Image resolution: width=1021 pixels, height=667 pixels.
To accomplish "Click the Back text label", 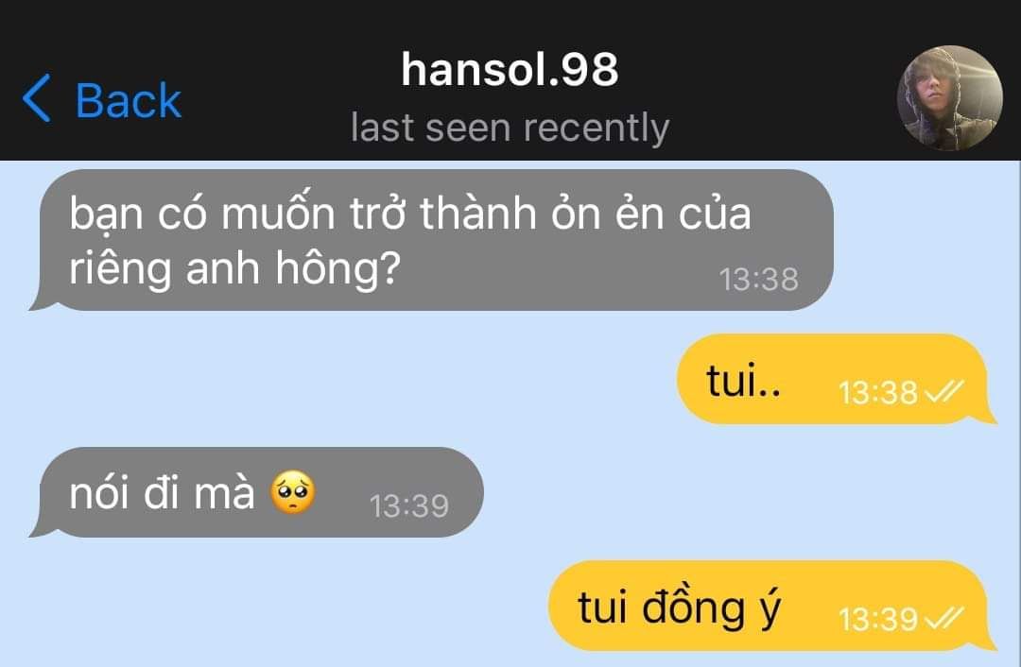I will point(129,100).
